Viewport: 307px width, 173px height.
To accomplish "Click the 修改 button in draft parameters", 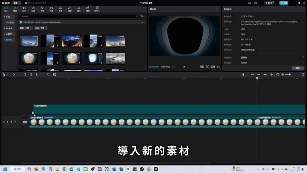I will 298,68.
